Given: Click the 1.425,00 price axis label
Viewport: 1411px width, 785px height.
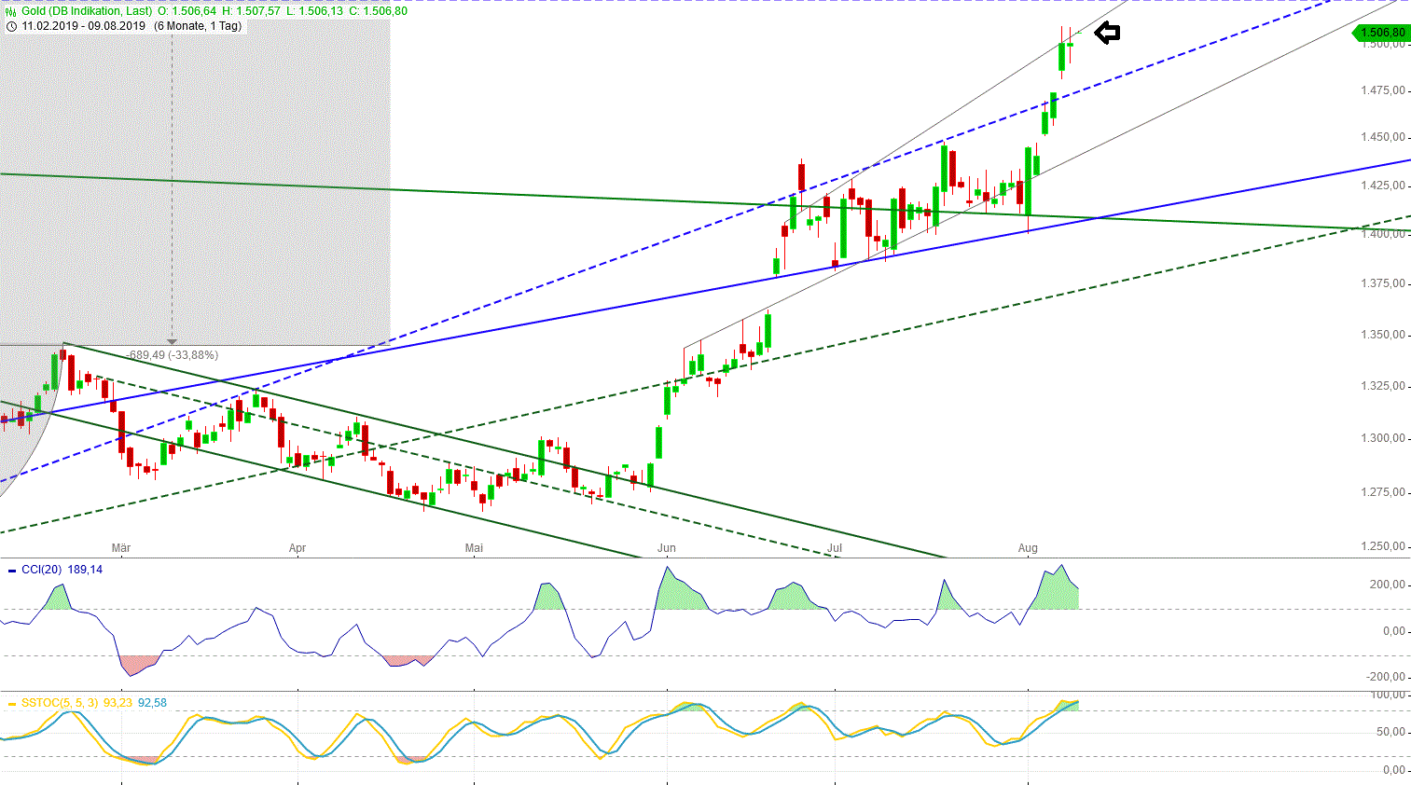Looking at the screenshot, I should click(1383, 186).
